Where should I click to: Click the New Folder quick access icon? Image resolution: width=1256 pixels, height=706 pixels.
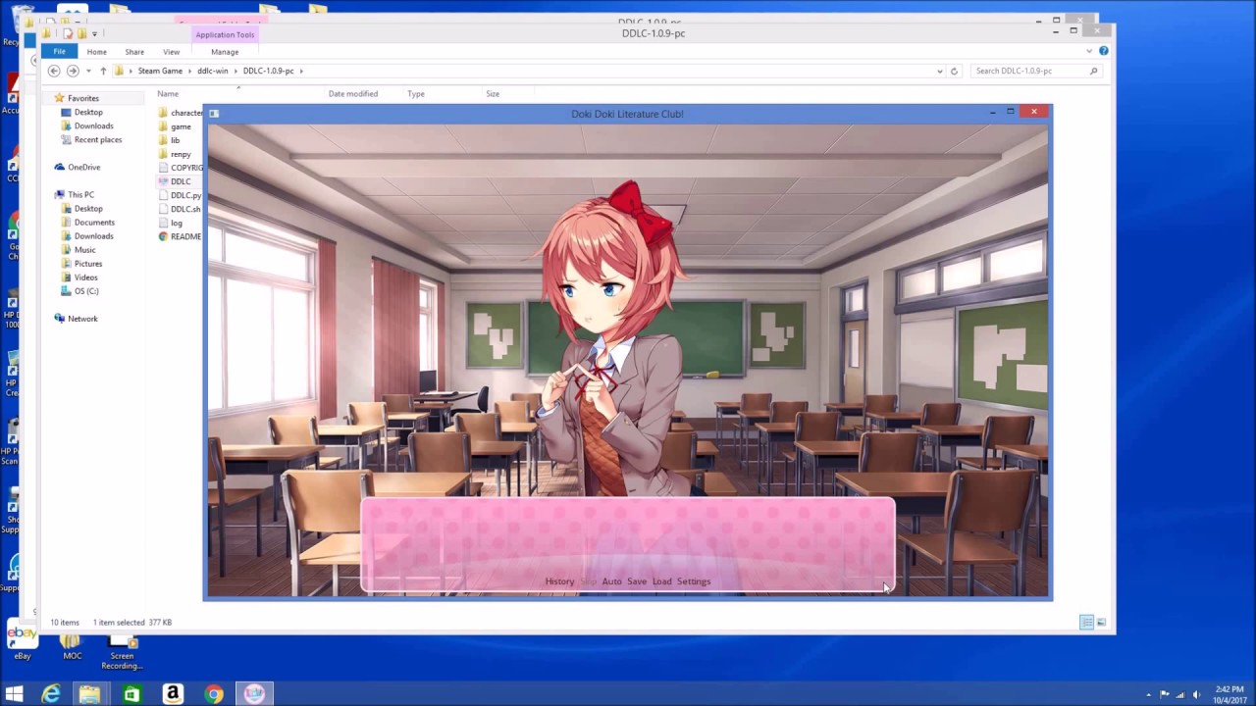pyautogui.click(x=82, y=33)
